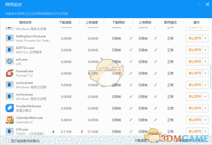Edit upload limit pencil for AERTSrv.exe
Viewport: 212px width, 145px height.
coord(155,50)
